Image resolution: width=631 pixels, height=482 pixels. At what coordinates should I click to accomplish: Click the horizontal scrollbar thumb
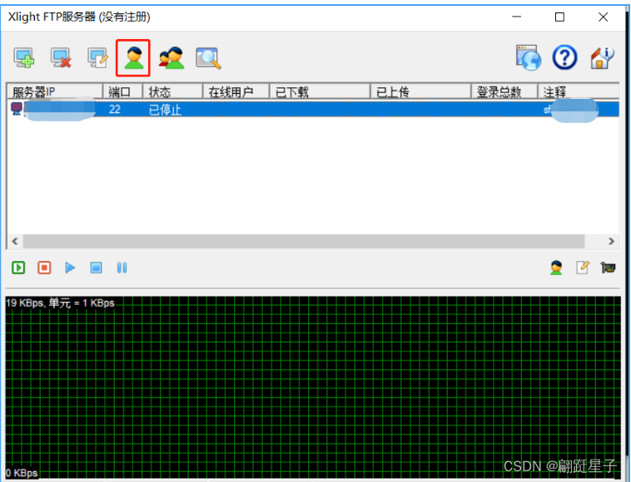click(304, 241)
